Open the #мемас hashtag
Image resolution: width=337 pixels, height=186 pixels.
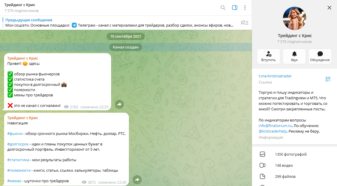click(x=14, y=181)
